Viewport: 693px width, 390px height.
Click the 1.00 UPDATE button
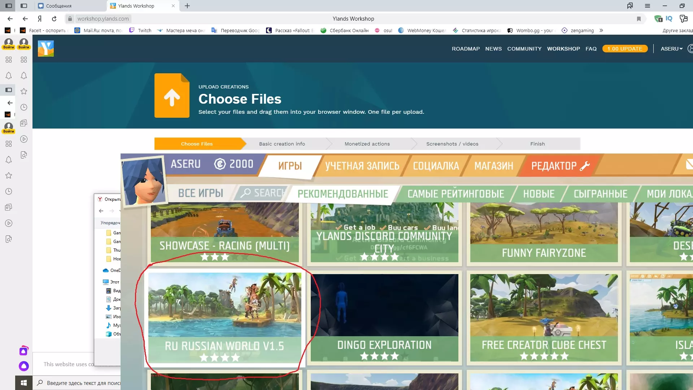click(x=624, y=49)
